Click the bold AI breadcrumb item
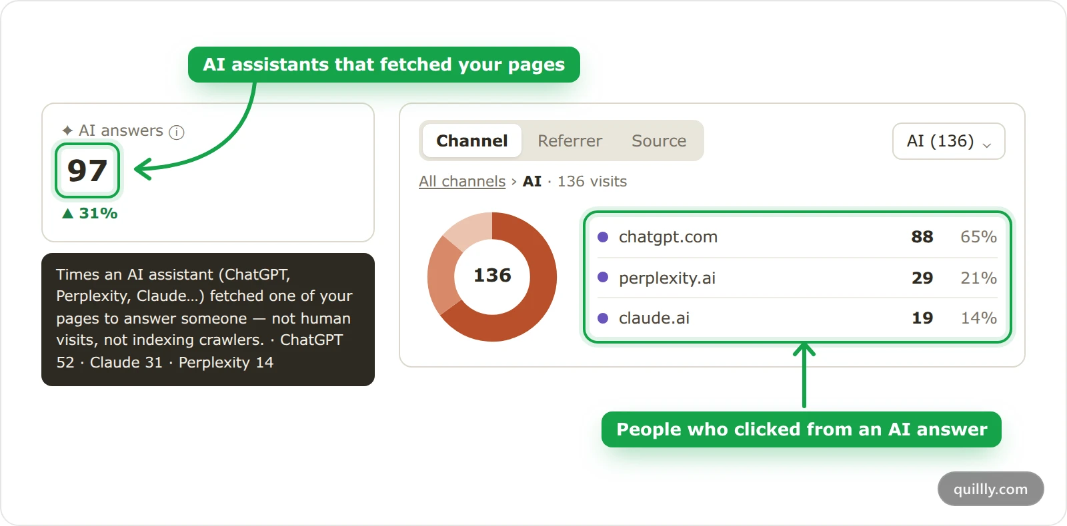This screenshot has height=526, width=1067. point(532,181)
